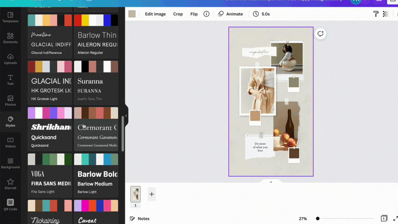Viewport: 398px width, 224px height.
Task: Add a new page with plus button
Action: [152, 194]
